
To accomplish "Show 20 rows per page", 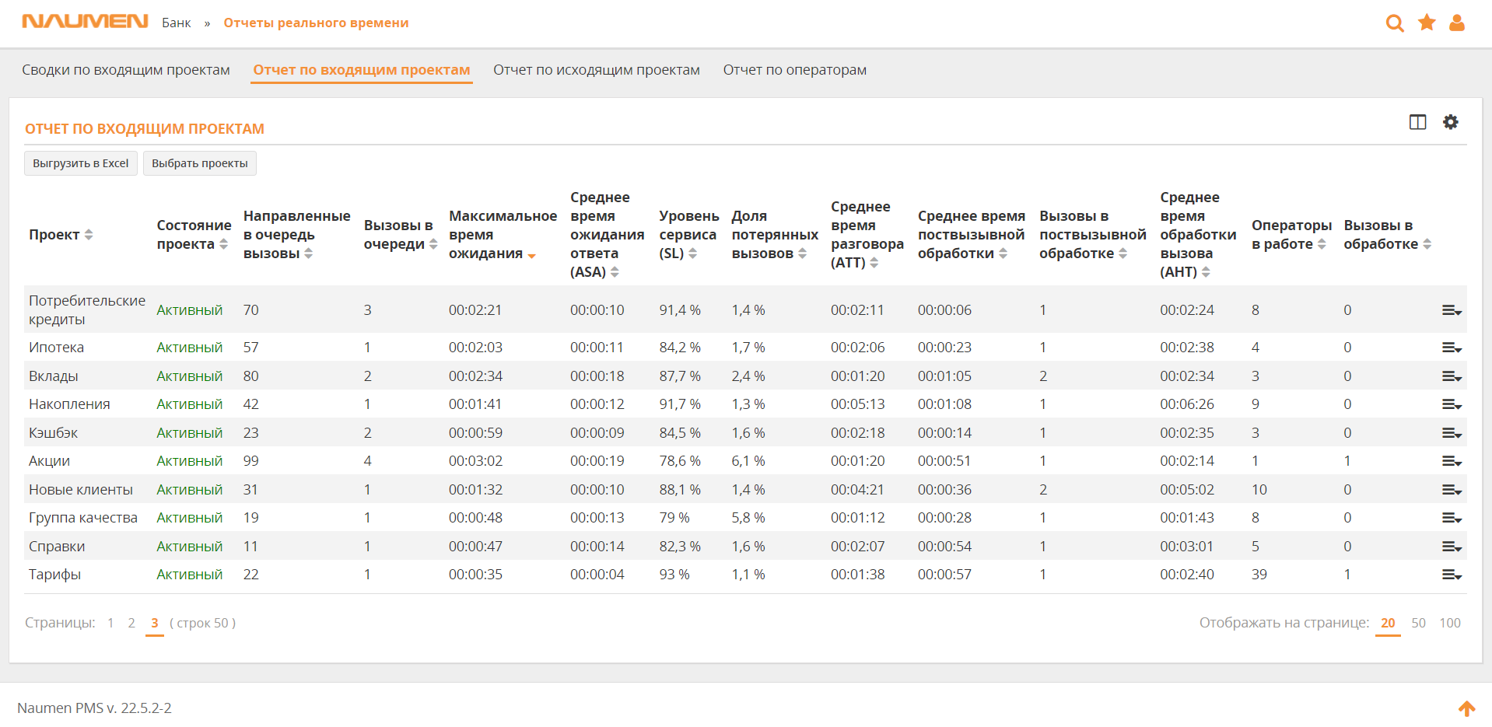I will pyautogui.click(x=1388, y=623).
